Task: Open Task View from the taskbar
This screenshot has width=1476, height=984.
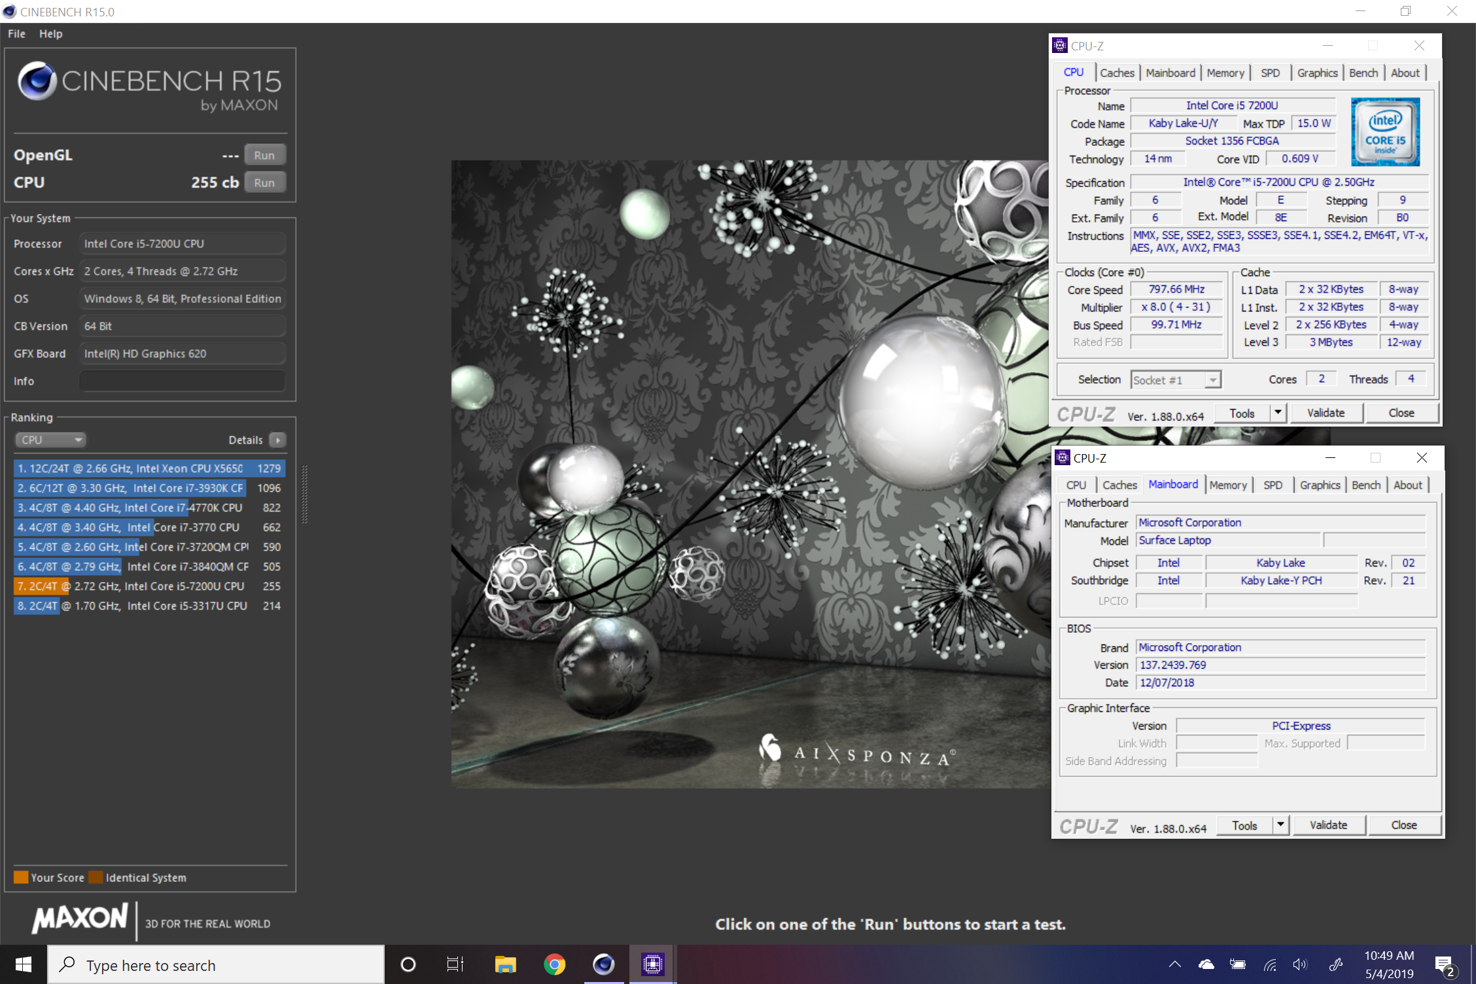Action: pos(455,964)
